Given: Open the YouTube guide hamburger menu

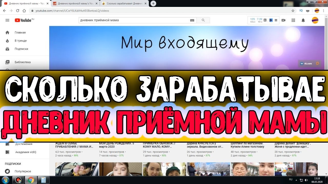Looking at the screenshot, I should tap(7, 20).
